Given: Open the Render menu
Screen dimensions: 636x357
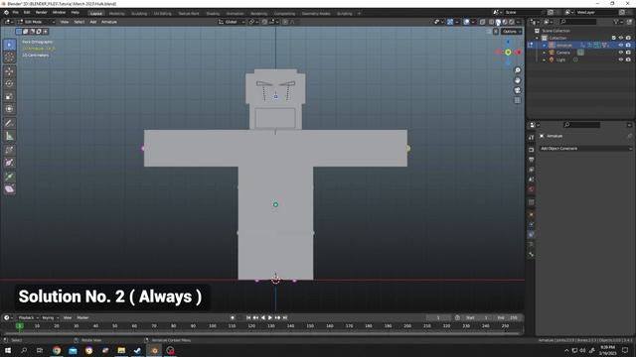Looking at the screenshot, I should (x=42, y=13).
